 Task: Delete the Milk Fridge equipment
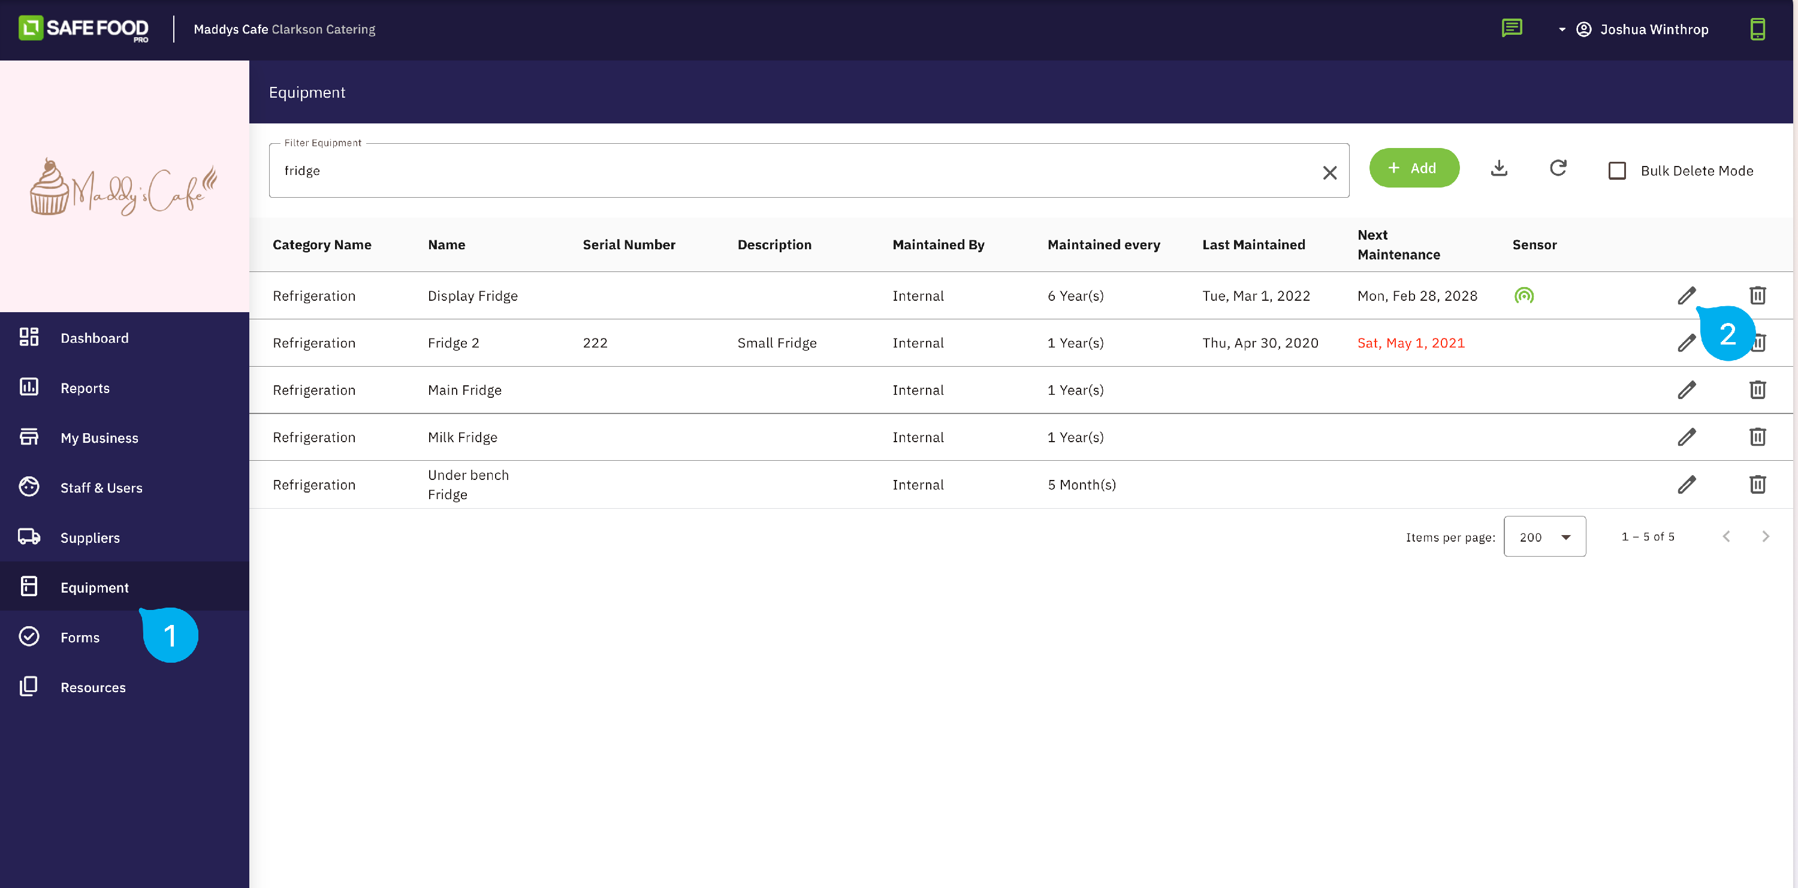[x=1758, y=437]
